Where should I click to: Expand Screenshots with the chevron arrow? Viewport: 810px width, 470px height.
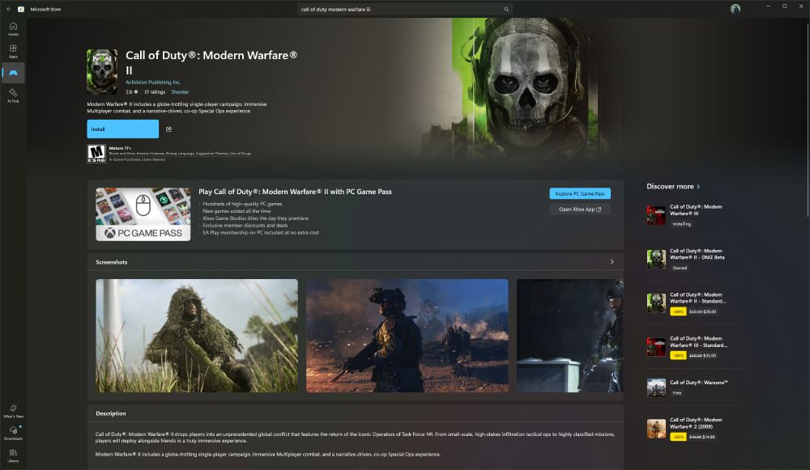click(612, 261)
